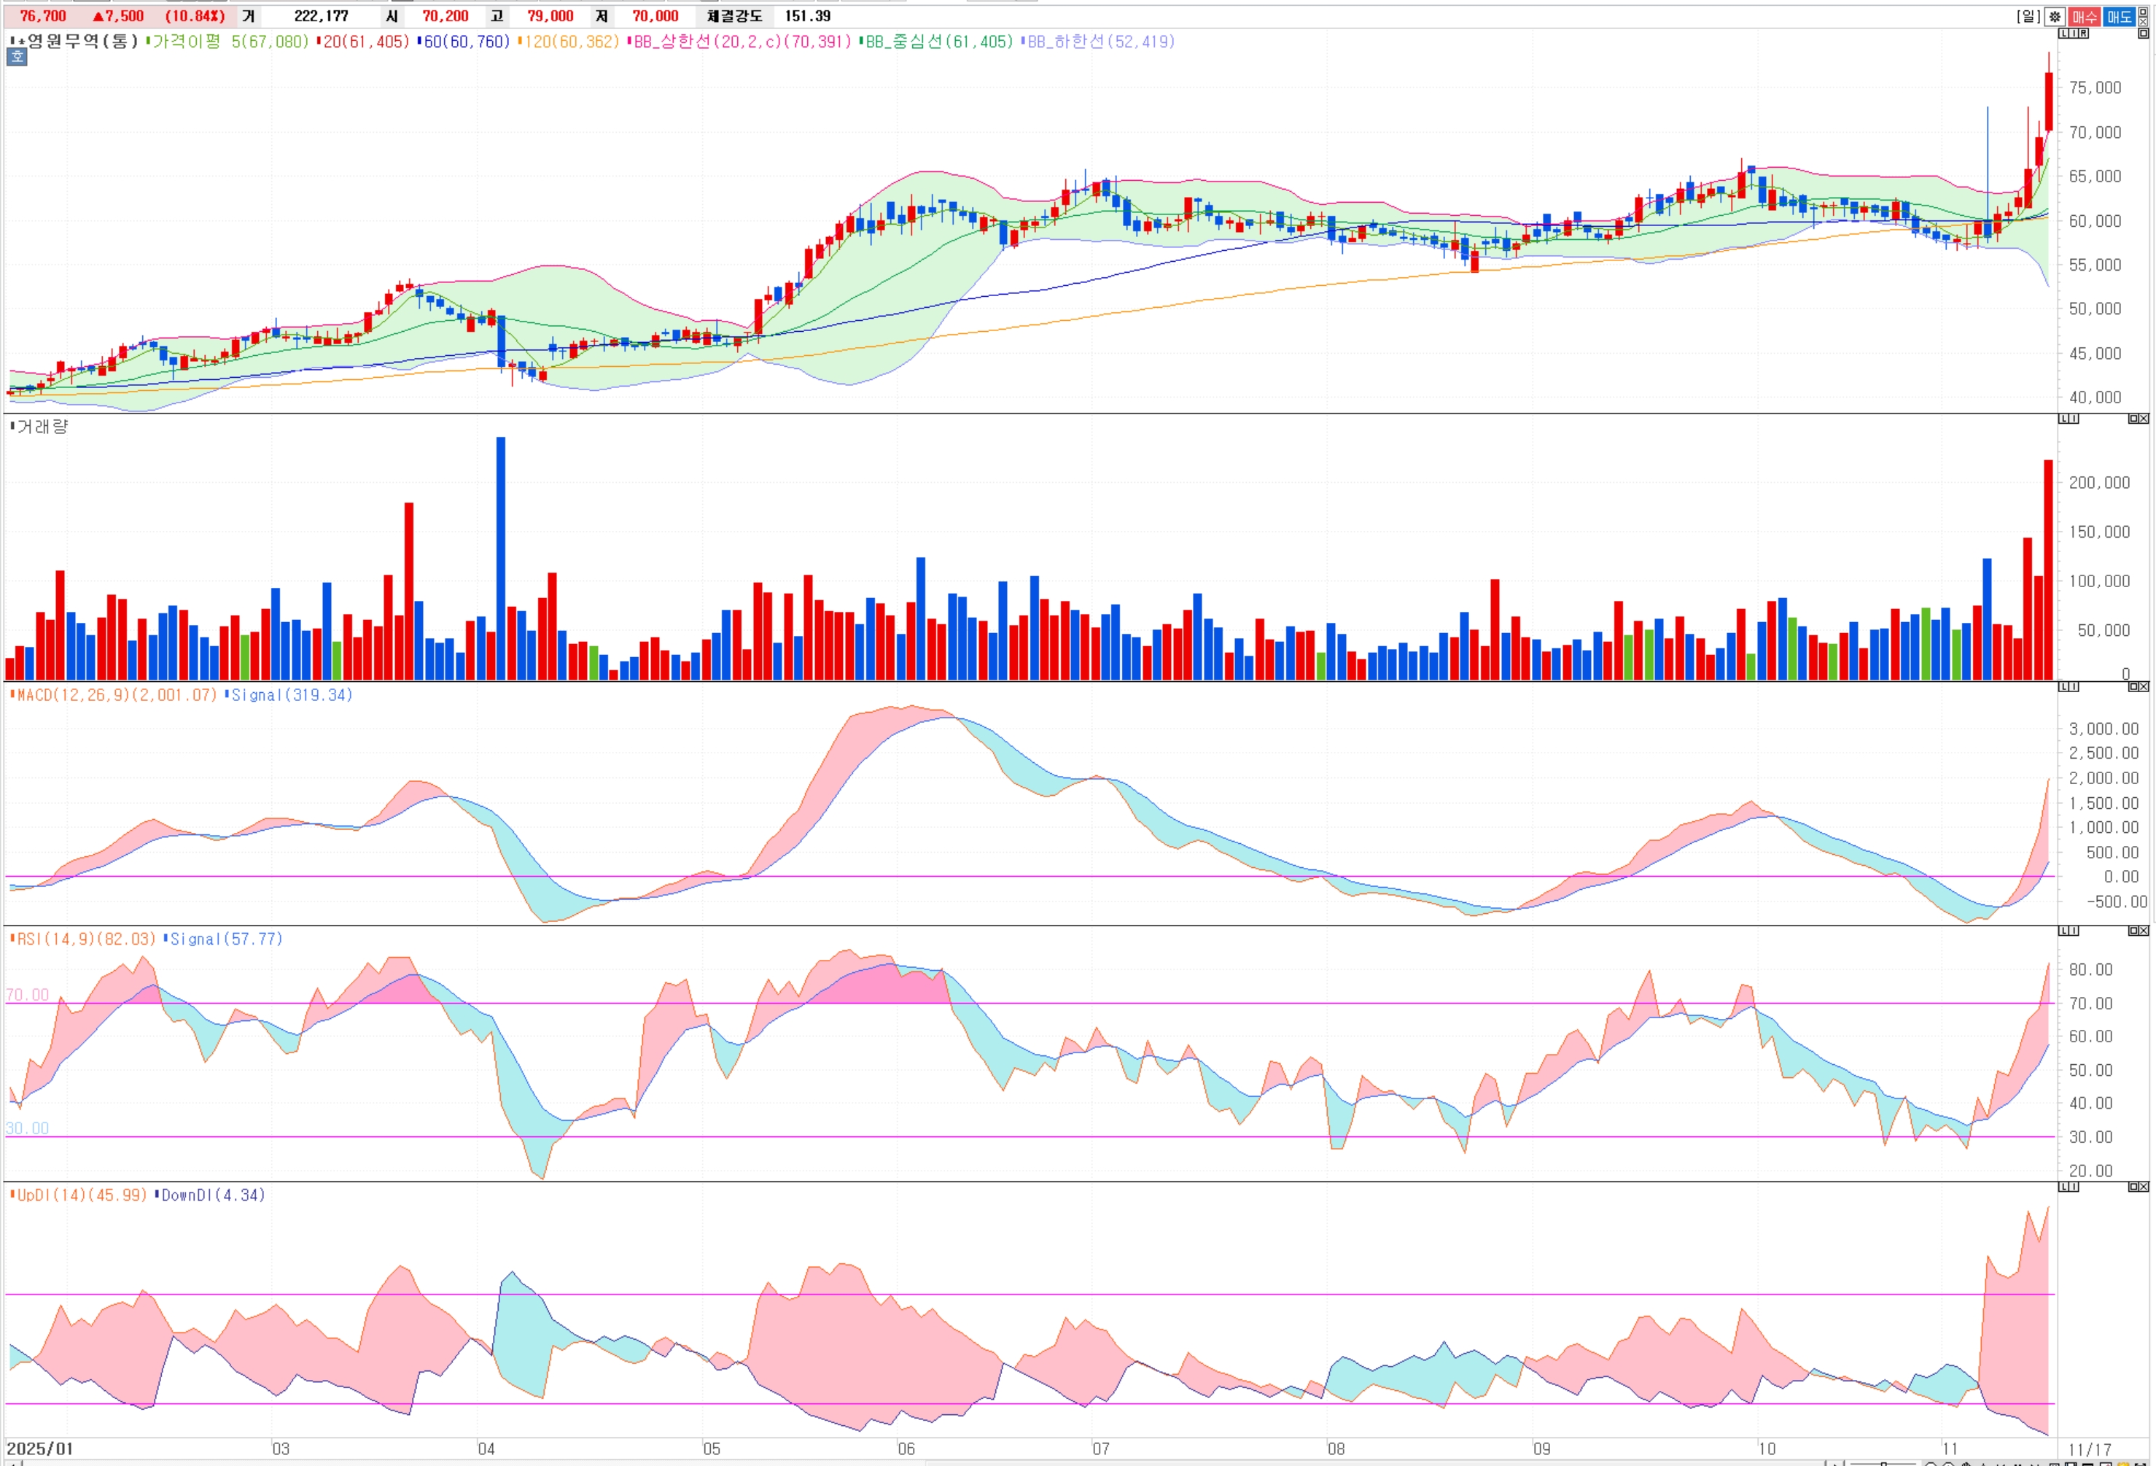Click the 11/17 date label on axis
The height and width of the screenshot is (1466, 2156).
[2089, 1449]
